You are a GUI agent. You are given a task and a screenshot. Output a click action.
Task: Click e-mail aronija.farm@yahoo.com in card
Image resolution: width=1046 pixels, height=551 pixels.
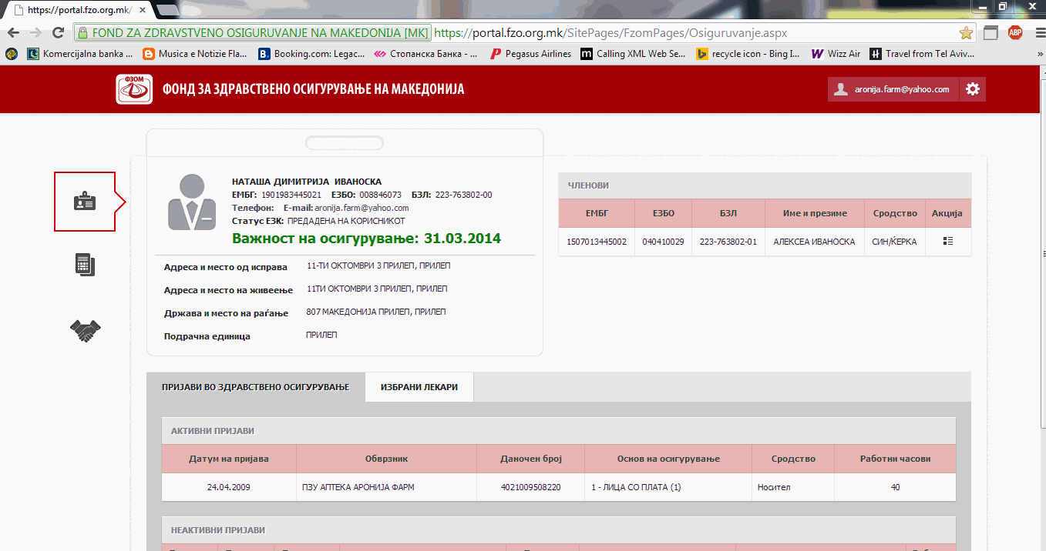coord(362,208)
